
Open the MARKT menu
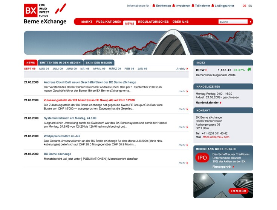(x=87, y=22)
